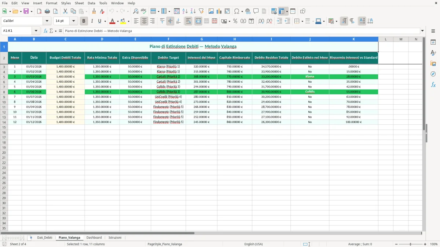Image resolution: width=440 pixels, height=247 pixels.
Task: Open Borders dropdown arrow
Action: [x=302, y=21]
